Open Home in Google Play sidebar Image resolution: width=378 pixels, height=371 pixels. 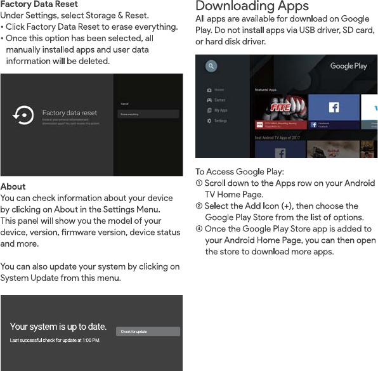click(x=215, y=90)
